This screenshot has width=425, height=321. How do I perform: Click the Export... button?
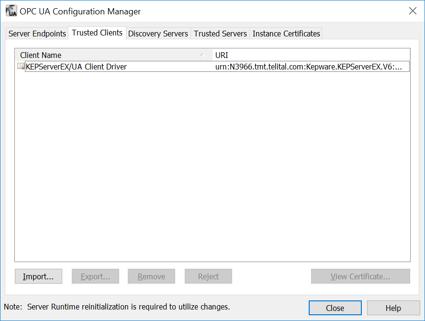click(x=95, y=276)
